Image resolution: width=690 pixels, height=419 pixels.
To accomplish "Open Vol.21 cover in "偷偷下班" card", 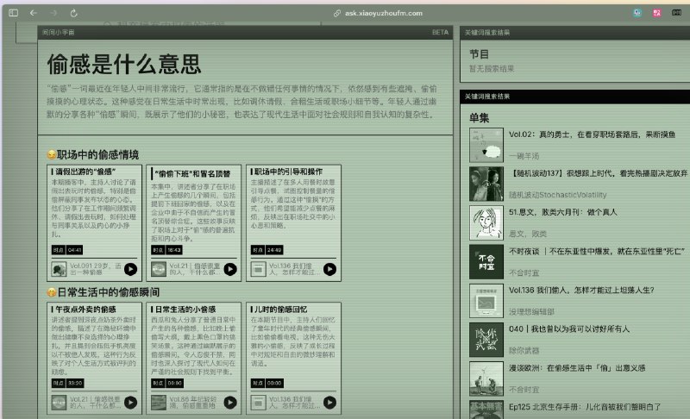I will [159, 269].
